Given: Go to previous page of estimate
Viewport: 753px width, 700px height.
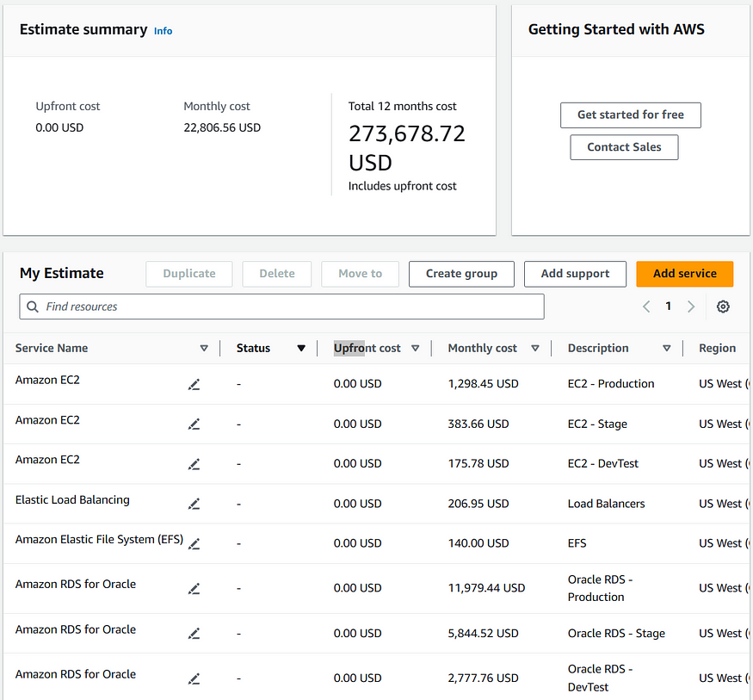Looking at the screenshot, I should coord(646,307).
